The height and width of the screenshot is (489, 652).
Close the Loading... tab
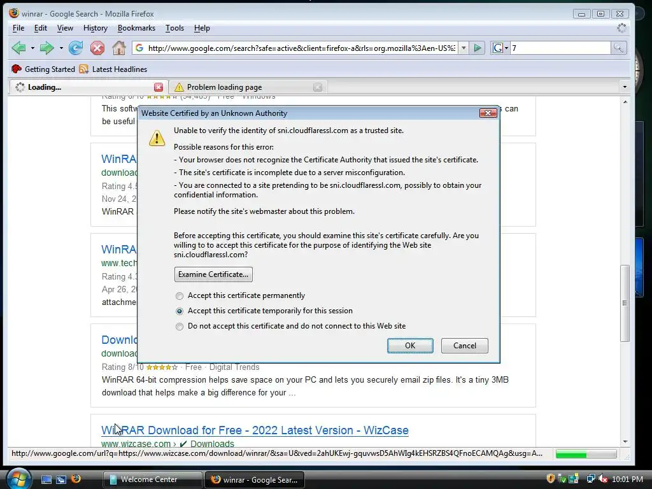coord(159,87)
